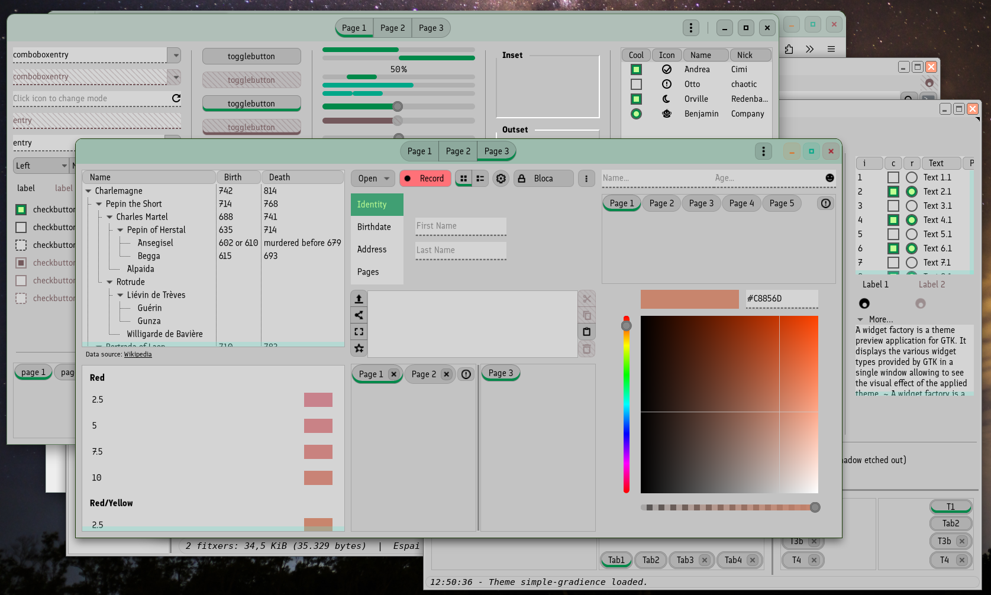Image resolution: width=991 pixels, height=595 pixels.
Task: Select the radio button in row Text 5.1
Action: (x=912, y=234)
